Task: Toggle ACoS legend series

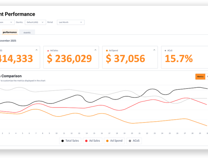Action: [x=134, y=141]
